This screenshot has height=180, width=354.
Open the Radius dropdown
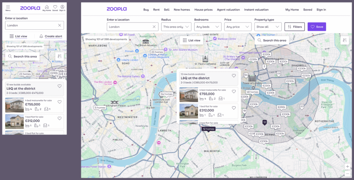pos(176,27)
